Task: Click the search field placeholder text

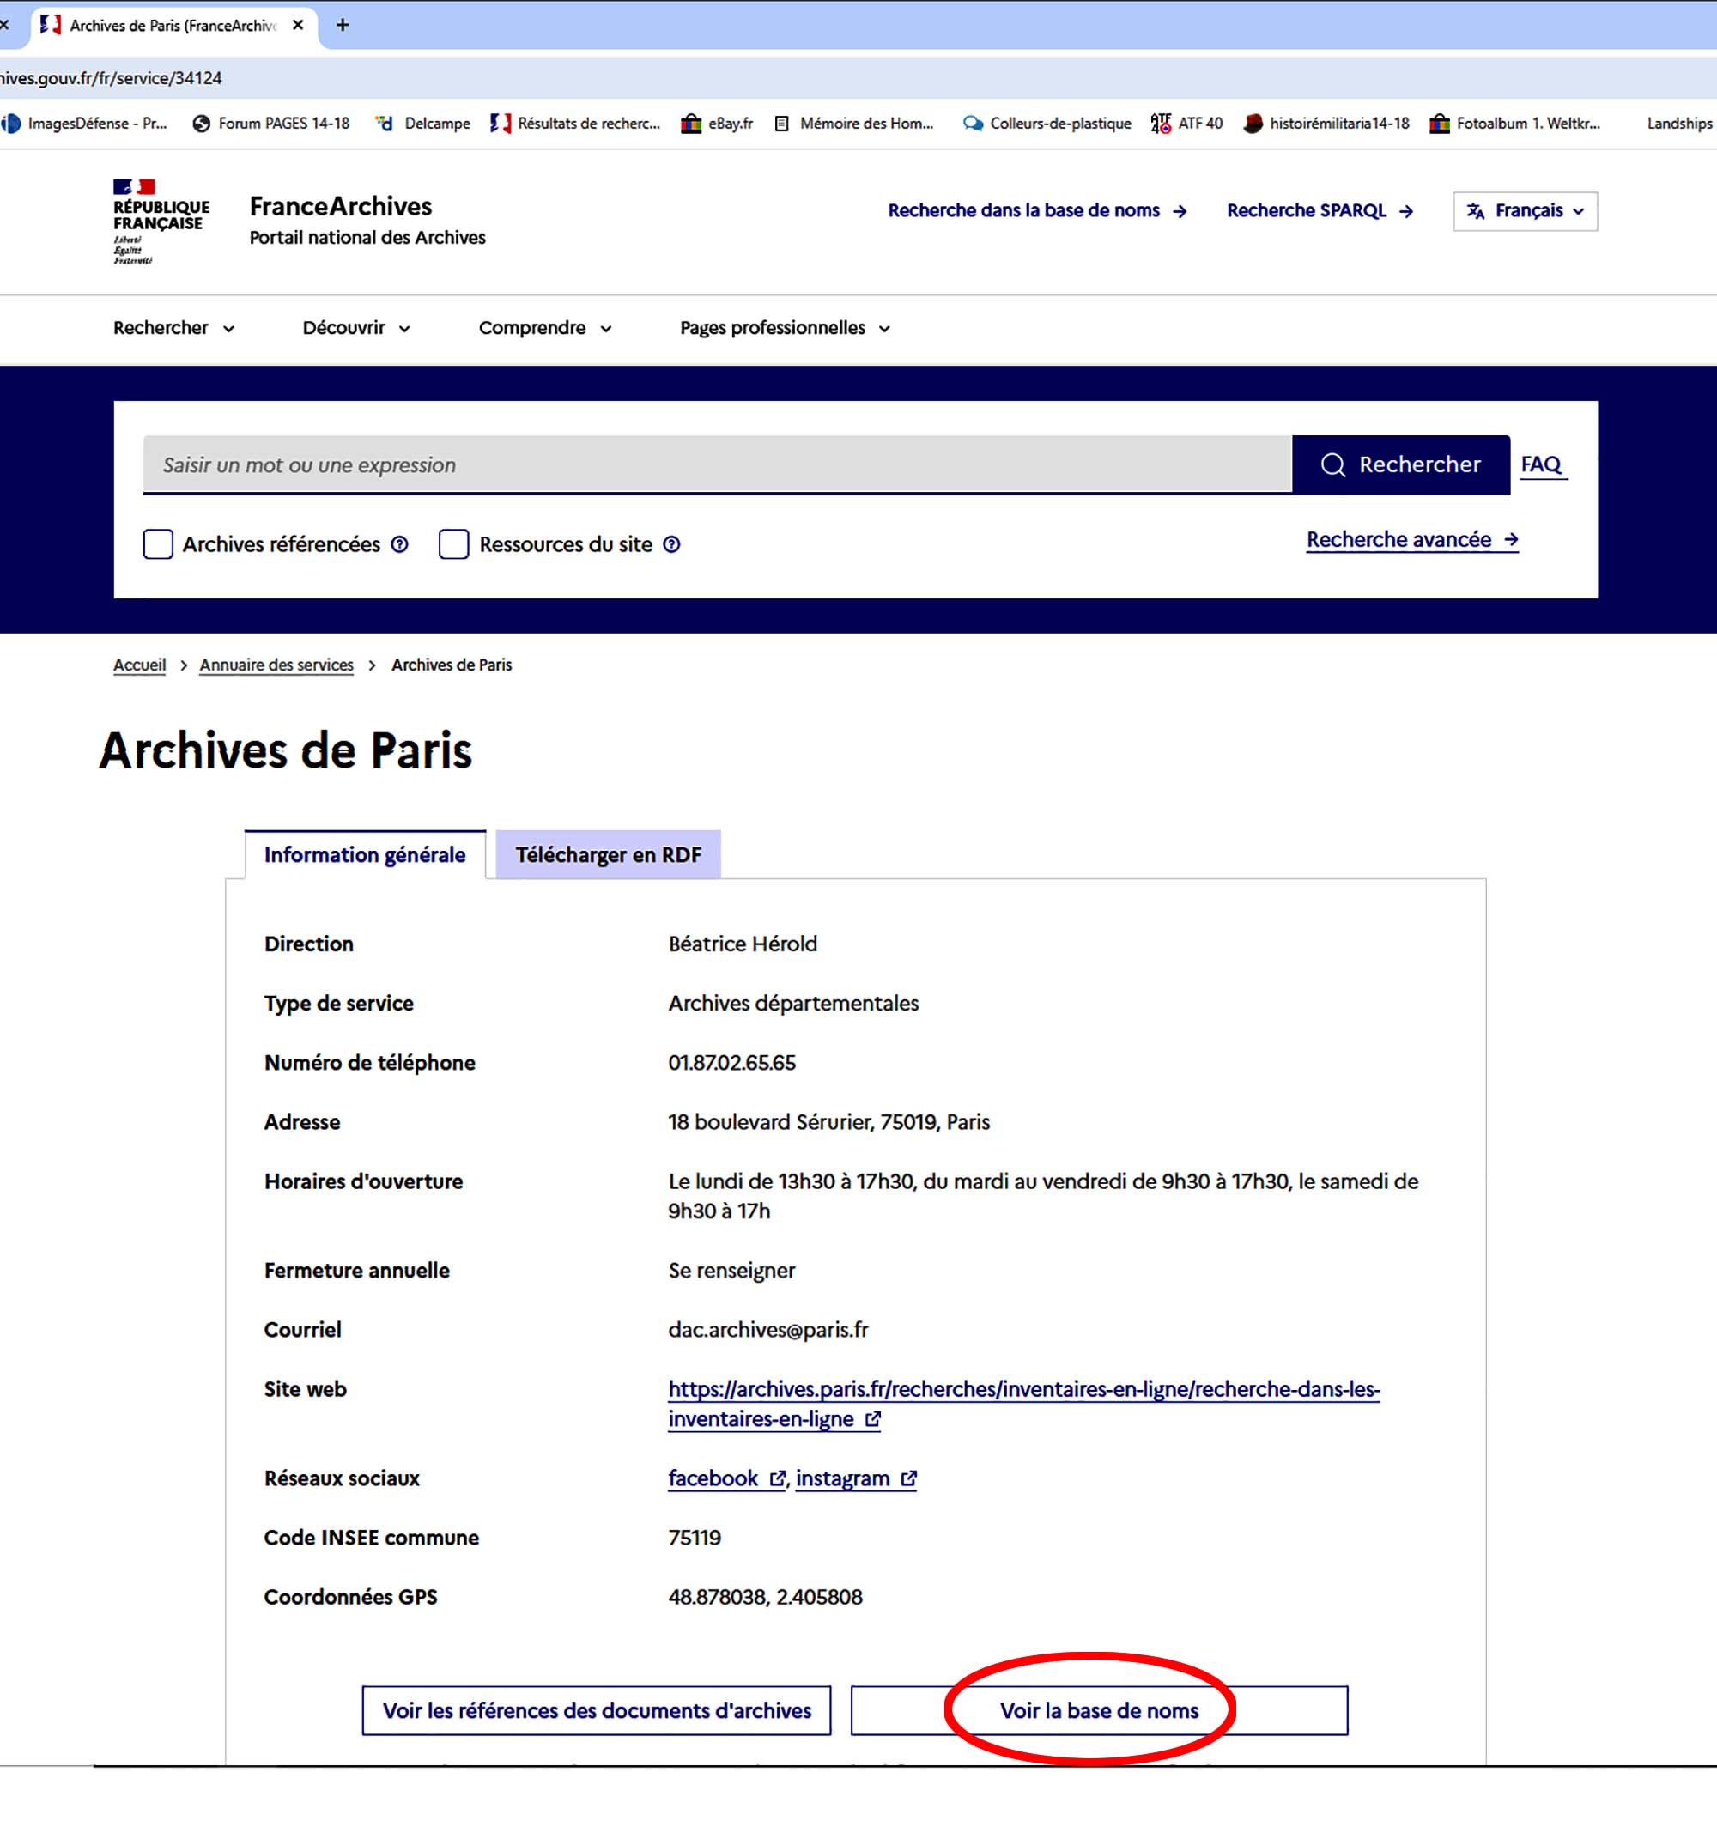Action: (309, 465)
